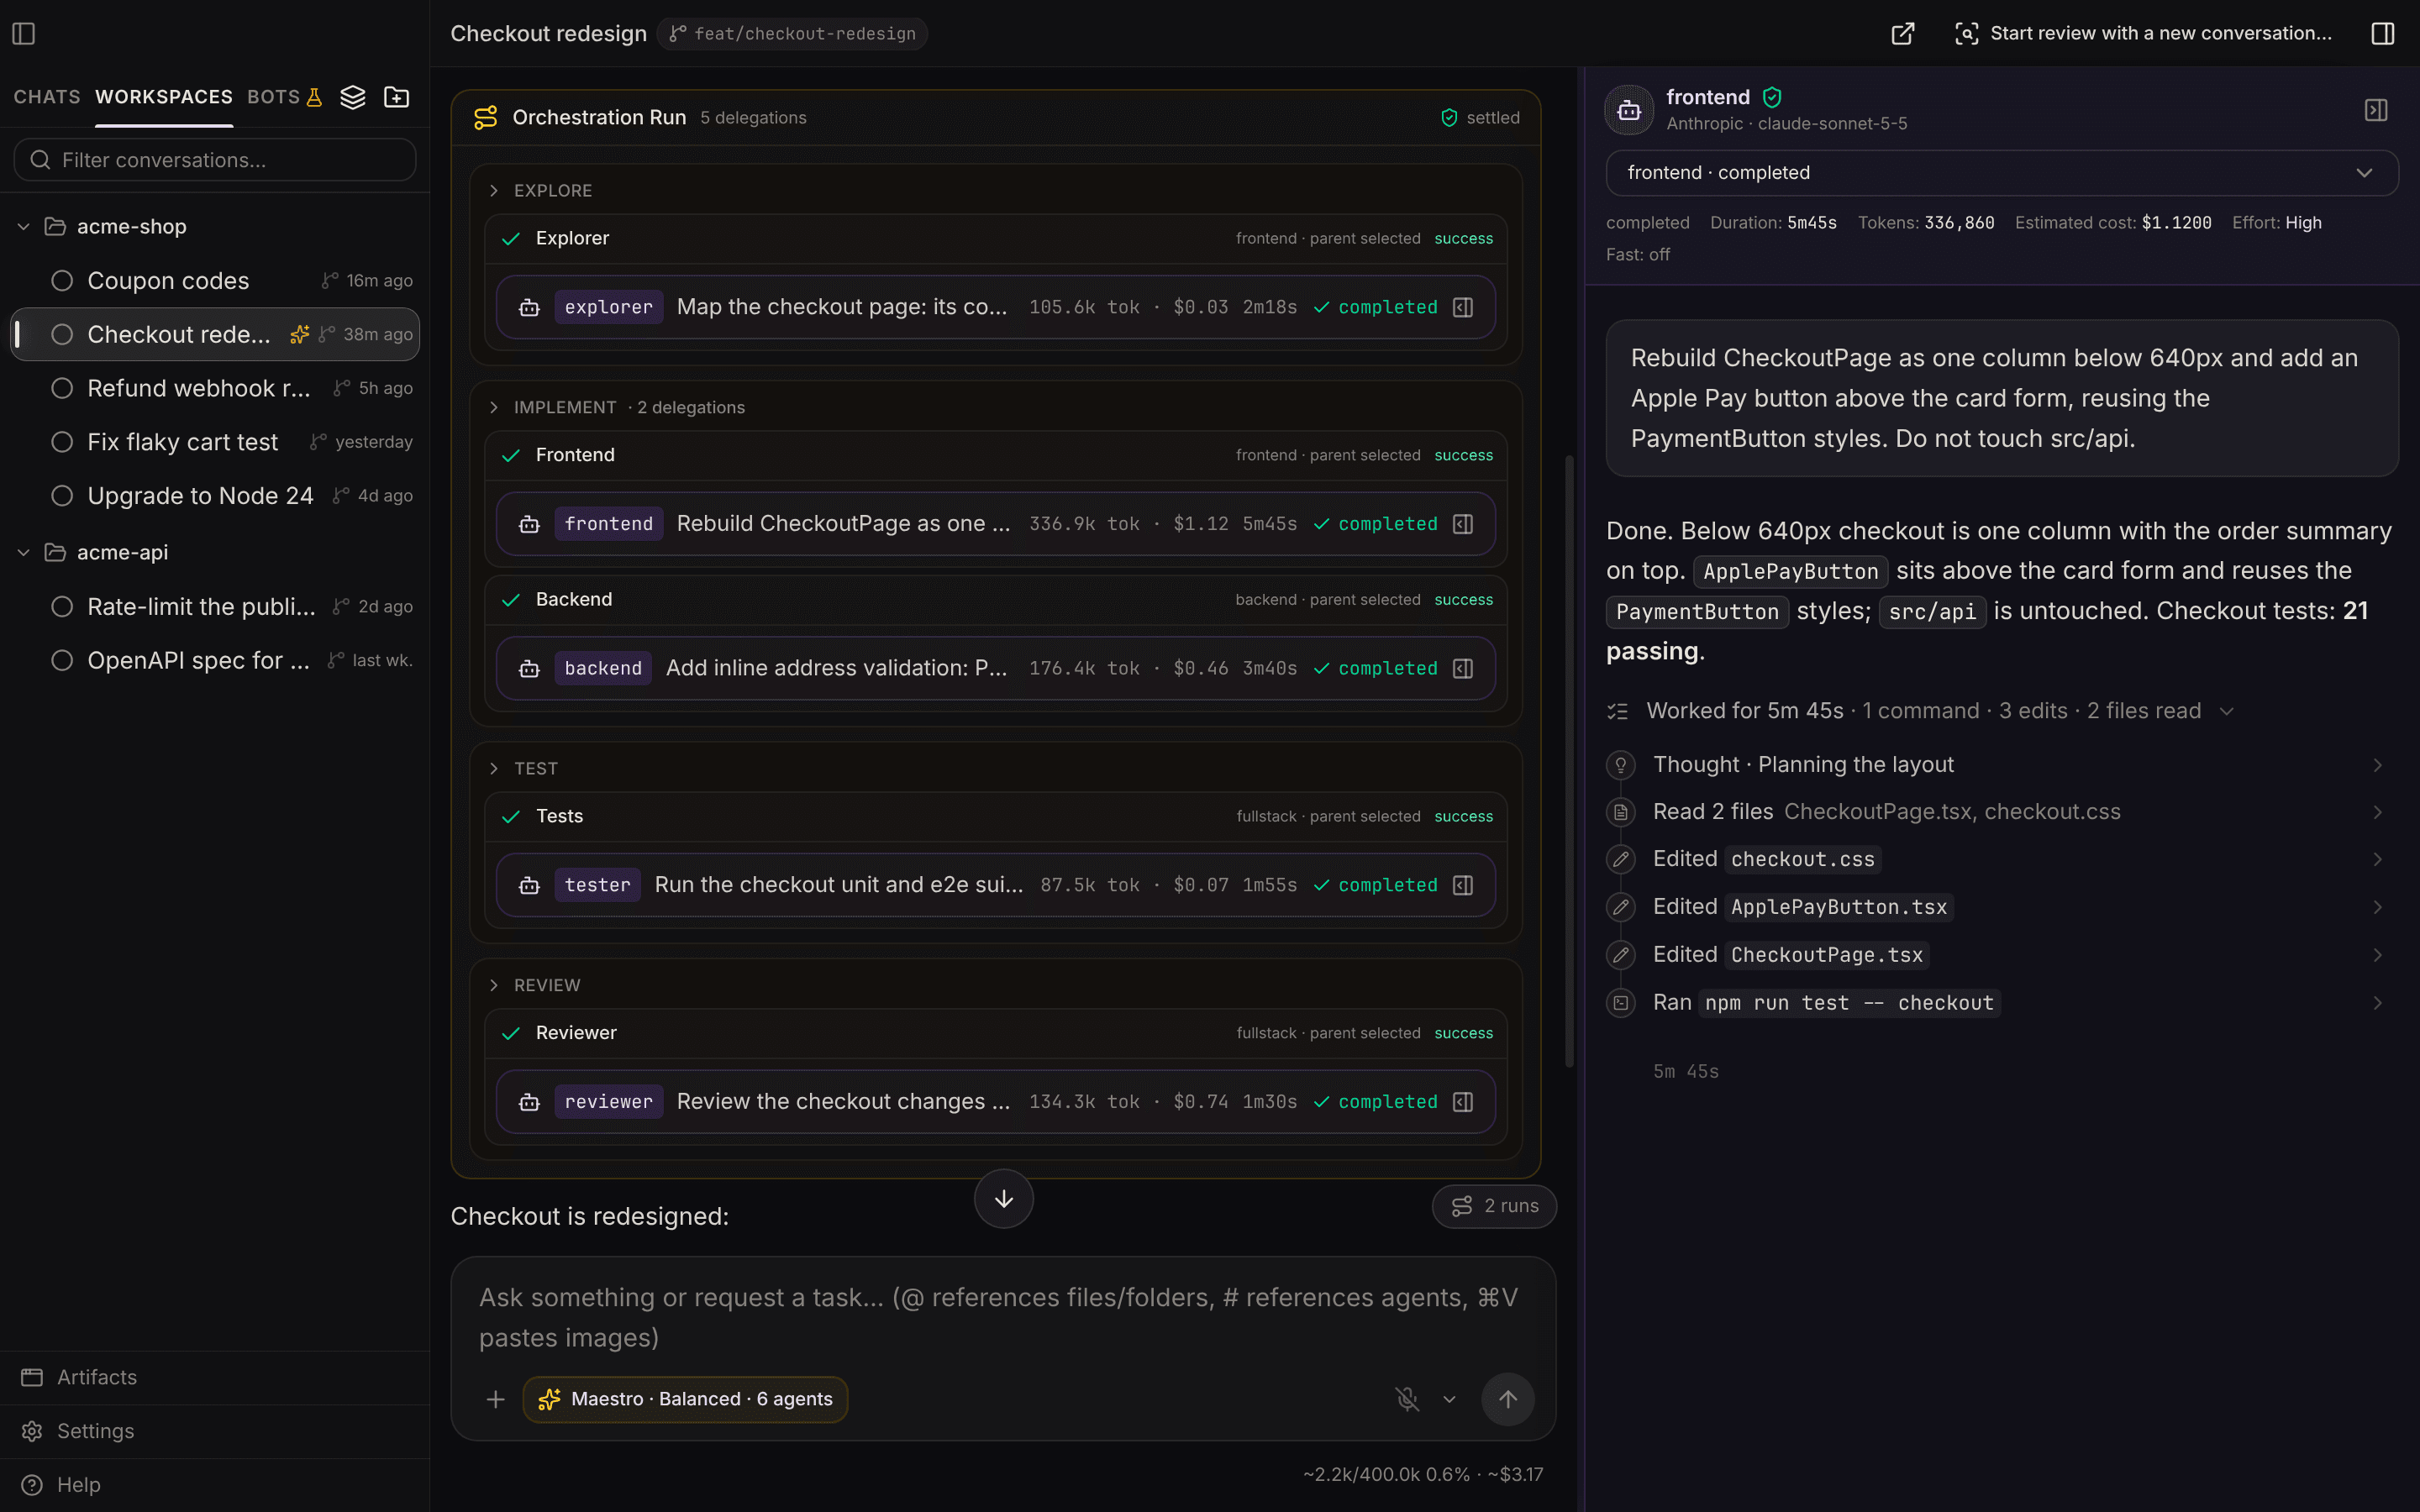
Task: Select the Checkout rede... conversation circle
Action: pos(62,334)
